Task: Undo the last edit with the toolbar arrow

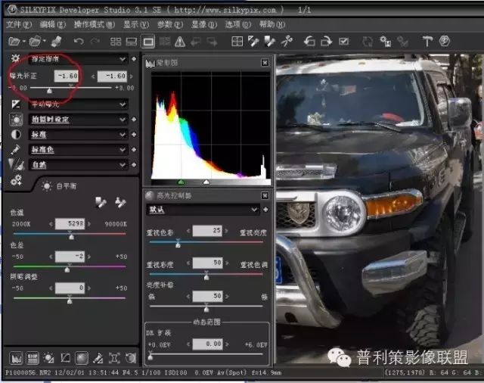Action: [79, 41]
